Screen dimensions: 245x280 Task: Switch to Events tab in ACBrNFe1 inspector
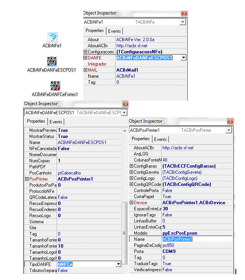(x=114, y=31)
